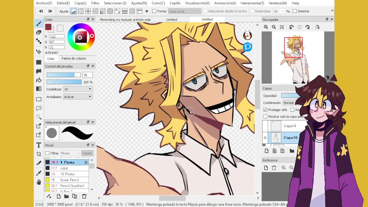This screenshot has height=207, width=368.
Task: Open the Animación menu
Action: (x=225, y=3)
